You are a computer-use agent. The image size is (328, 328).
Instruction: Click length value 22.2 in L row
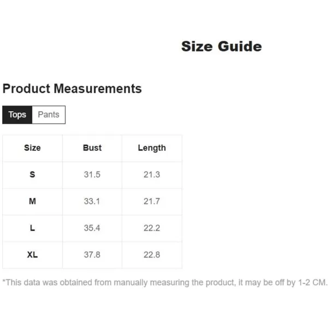click(x=152, y=228)
